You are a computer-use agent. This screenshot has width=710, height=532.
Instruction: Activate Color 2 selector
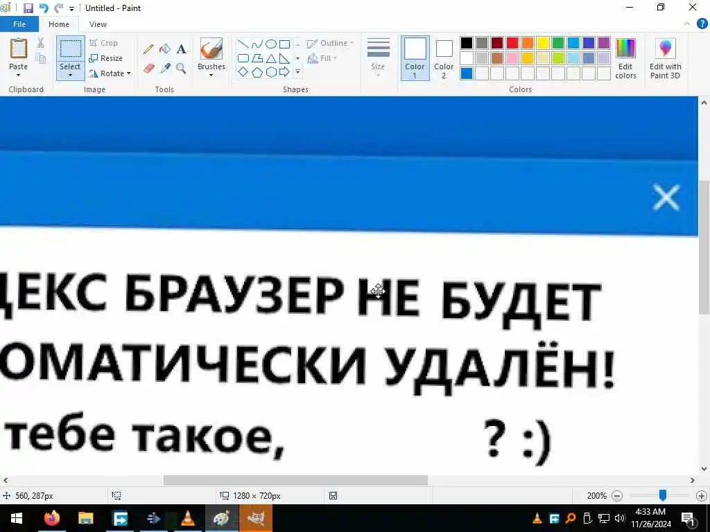tap(444, 58)
